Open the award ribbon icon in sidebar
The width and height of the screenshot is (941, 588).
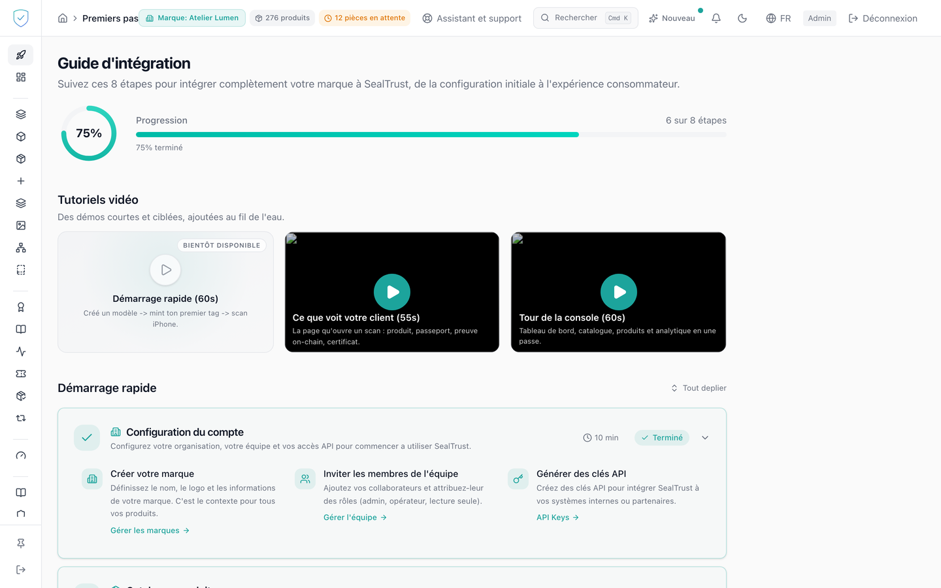coord(21,307)
